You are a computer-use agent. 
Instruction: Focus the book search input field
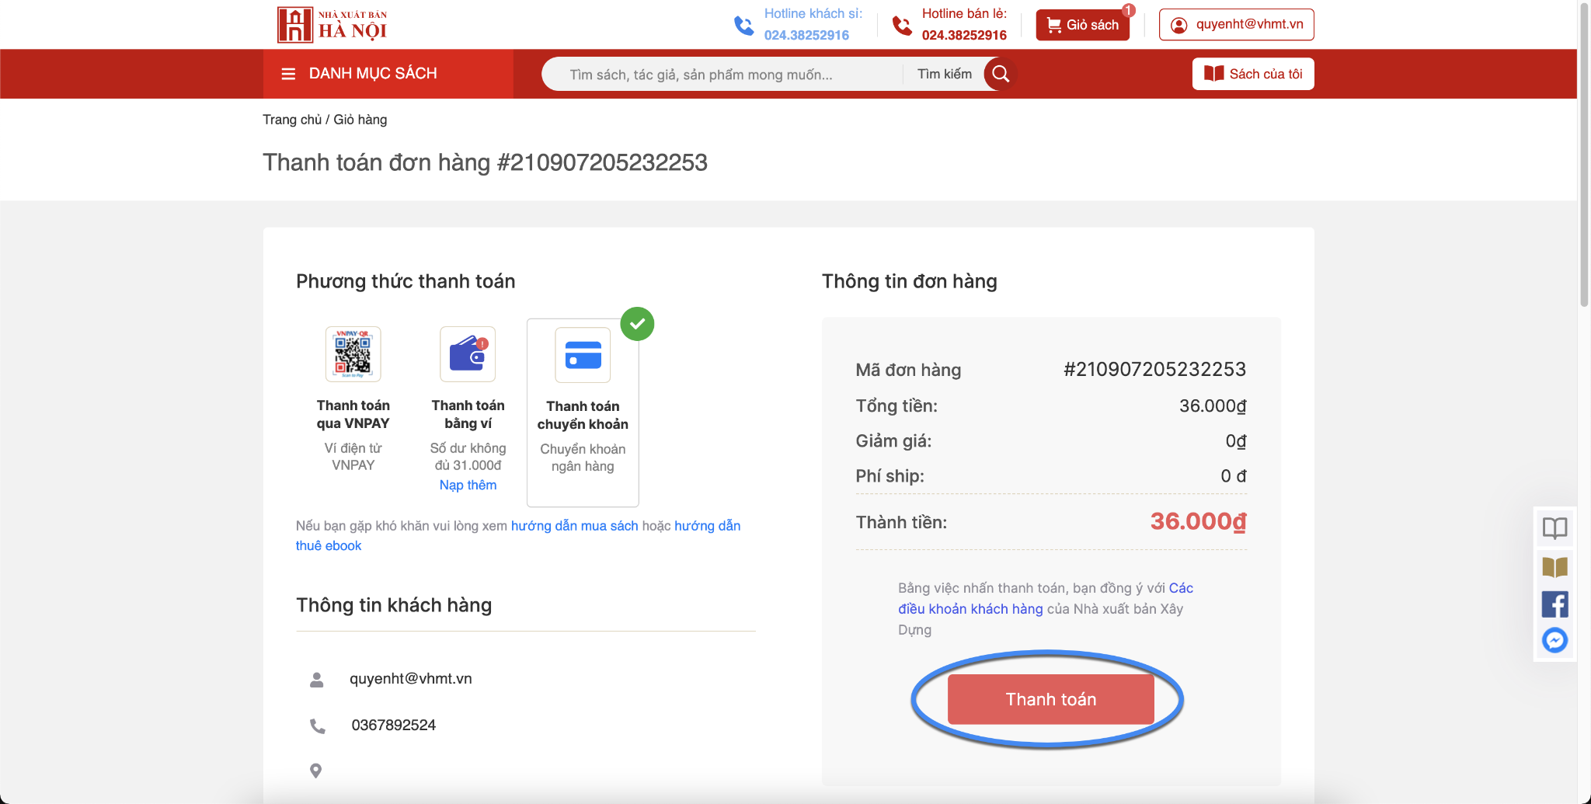click(x=722, y=75)
